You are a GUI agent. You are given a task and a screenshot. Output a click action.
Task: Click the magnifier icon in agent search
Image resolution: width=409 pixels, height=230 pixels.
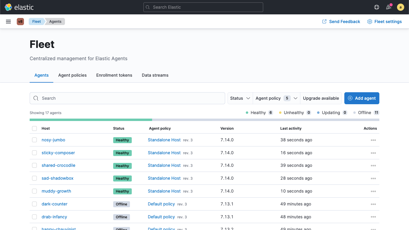(36, 98)
